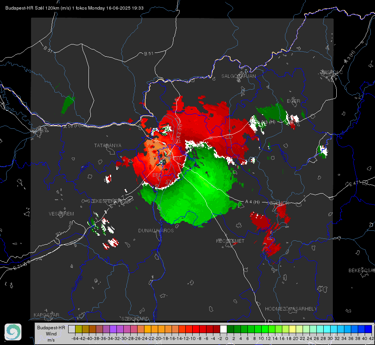Click the blue 'Heves' county label

click(x=283, y=155)
